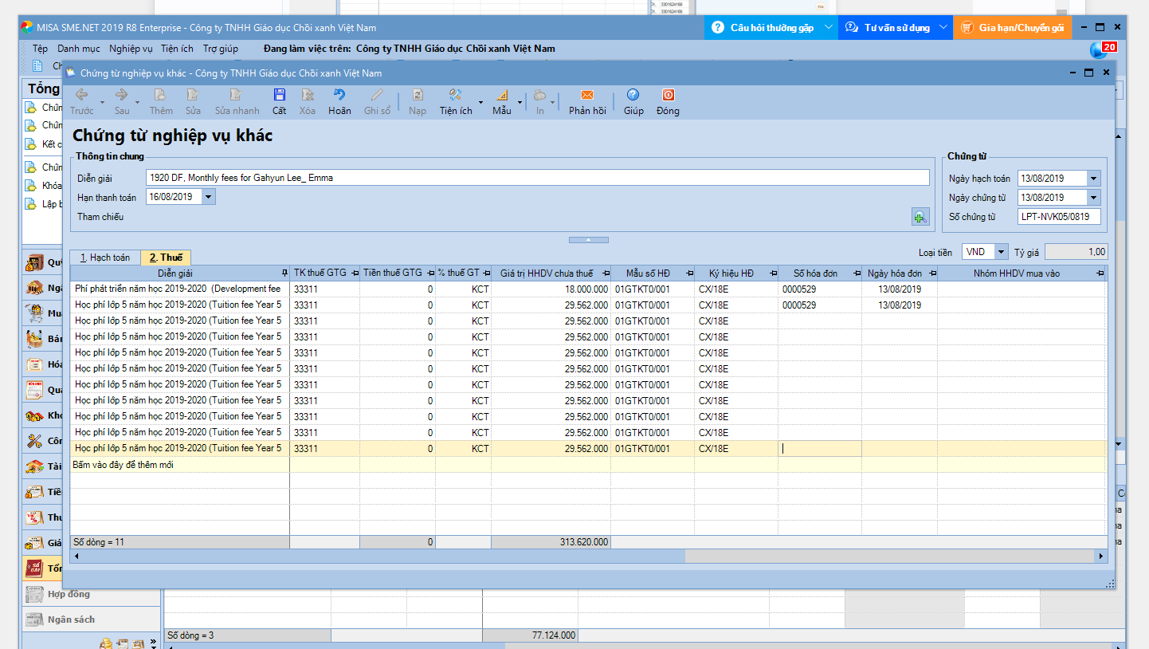This screenshot has width=1149, height=649.
Task: Expand the Loại tiền VND dropdown
Action: click(1002, 252)
